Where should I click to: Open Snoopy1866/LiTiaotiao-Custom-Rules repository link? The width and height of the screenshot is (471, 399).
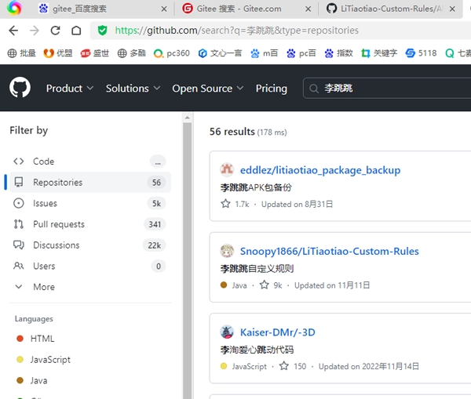coord(329,252)
